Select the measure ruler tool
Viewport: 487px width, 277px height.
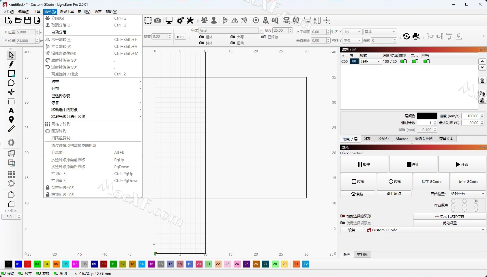tap(11, 129)
